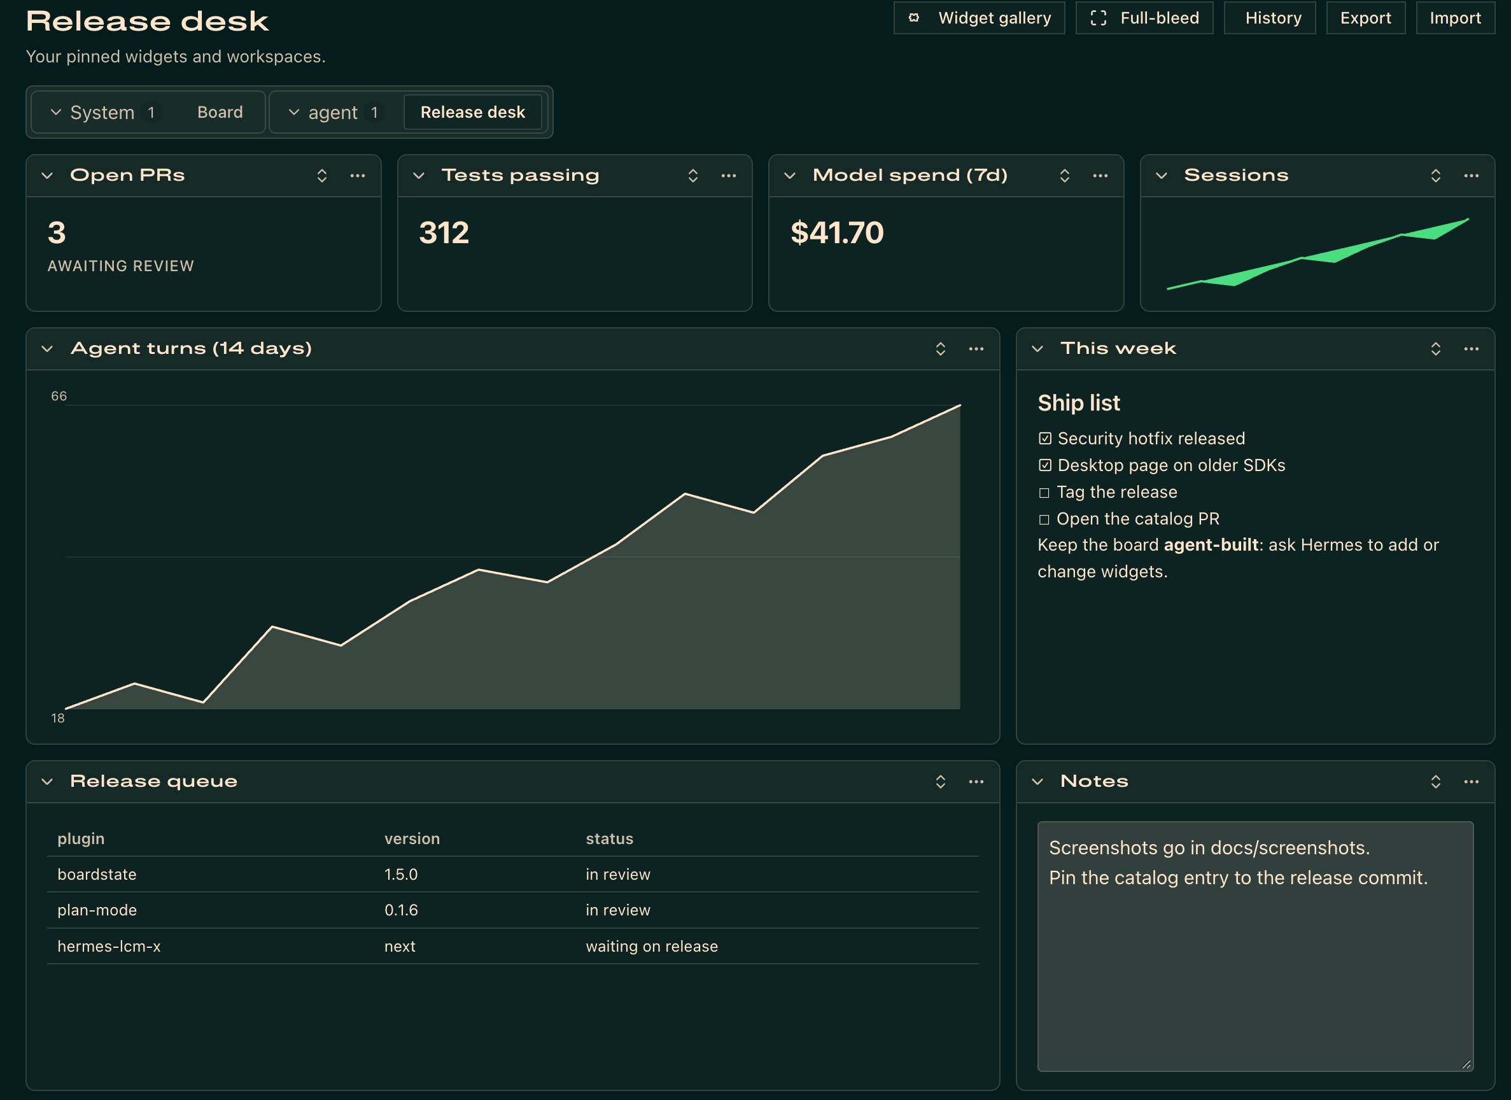Viewport: 1511px width, 1100px height.
Task: Collapse the Sessions widget chevron
Action: (x=1162, y=176)
